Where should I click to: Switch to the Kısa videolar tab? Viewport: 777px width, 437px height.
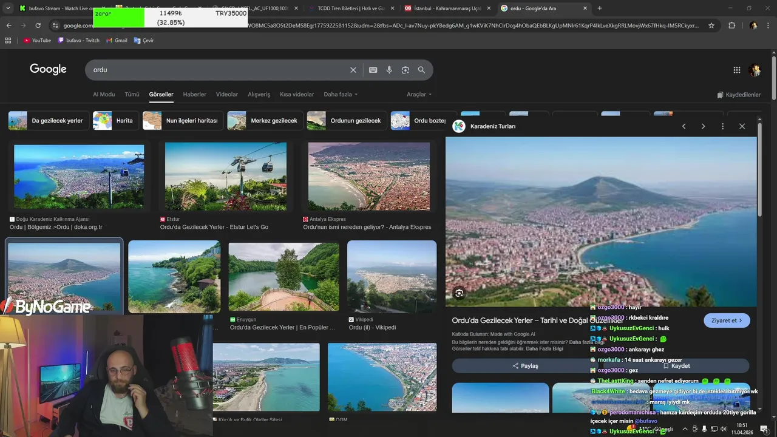click(x=297, y=95)
